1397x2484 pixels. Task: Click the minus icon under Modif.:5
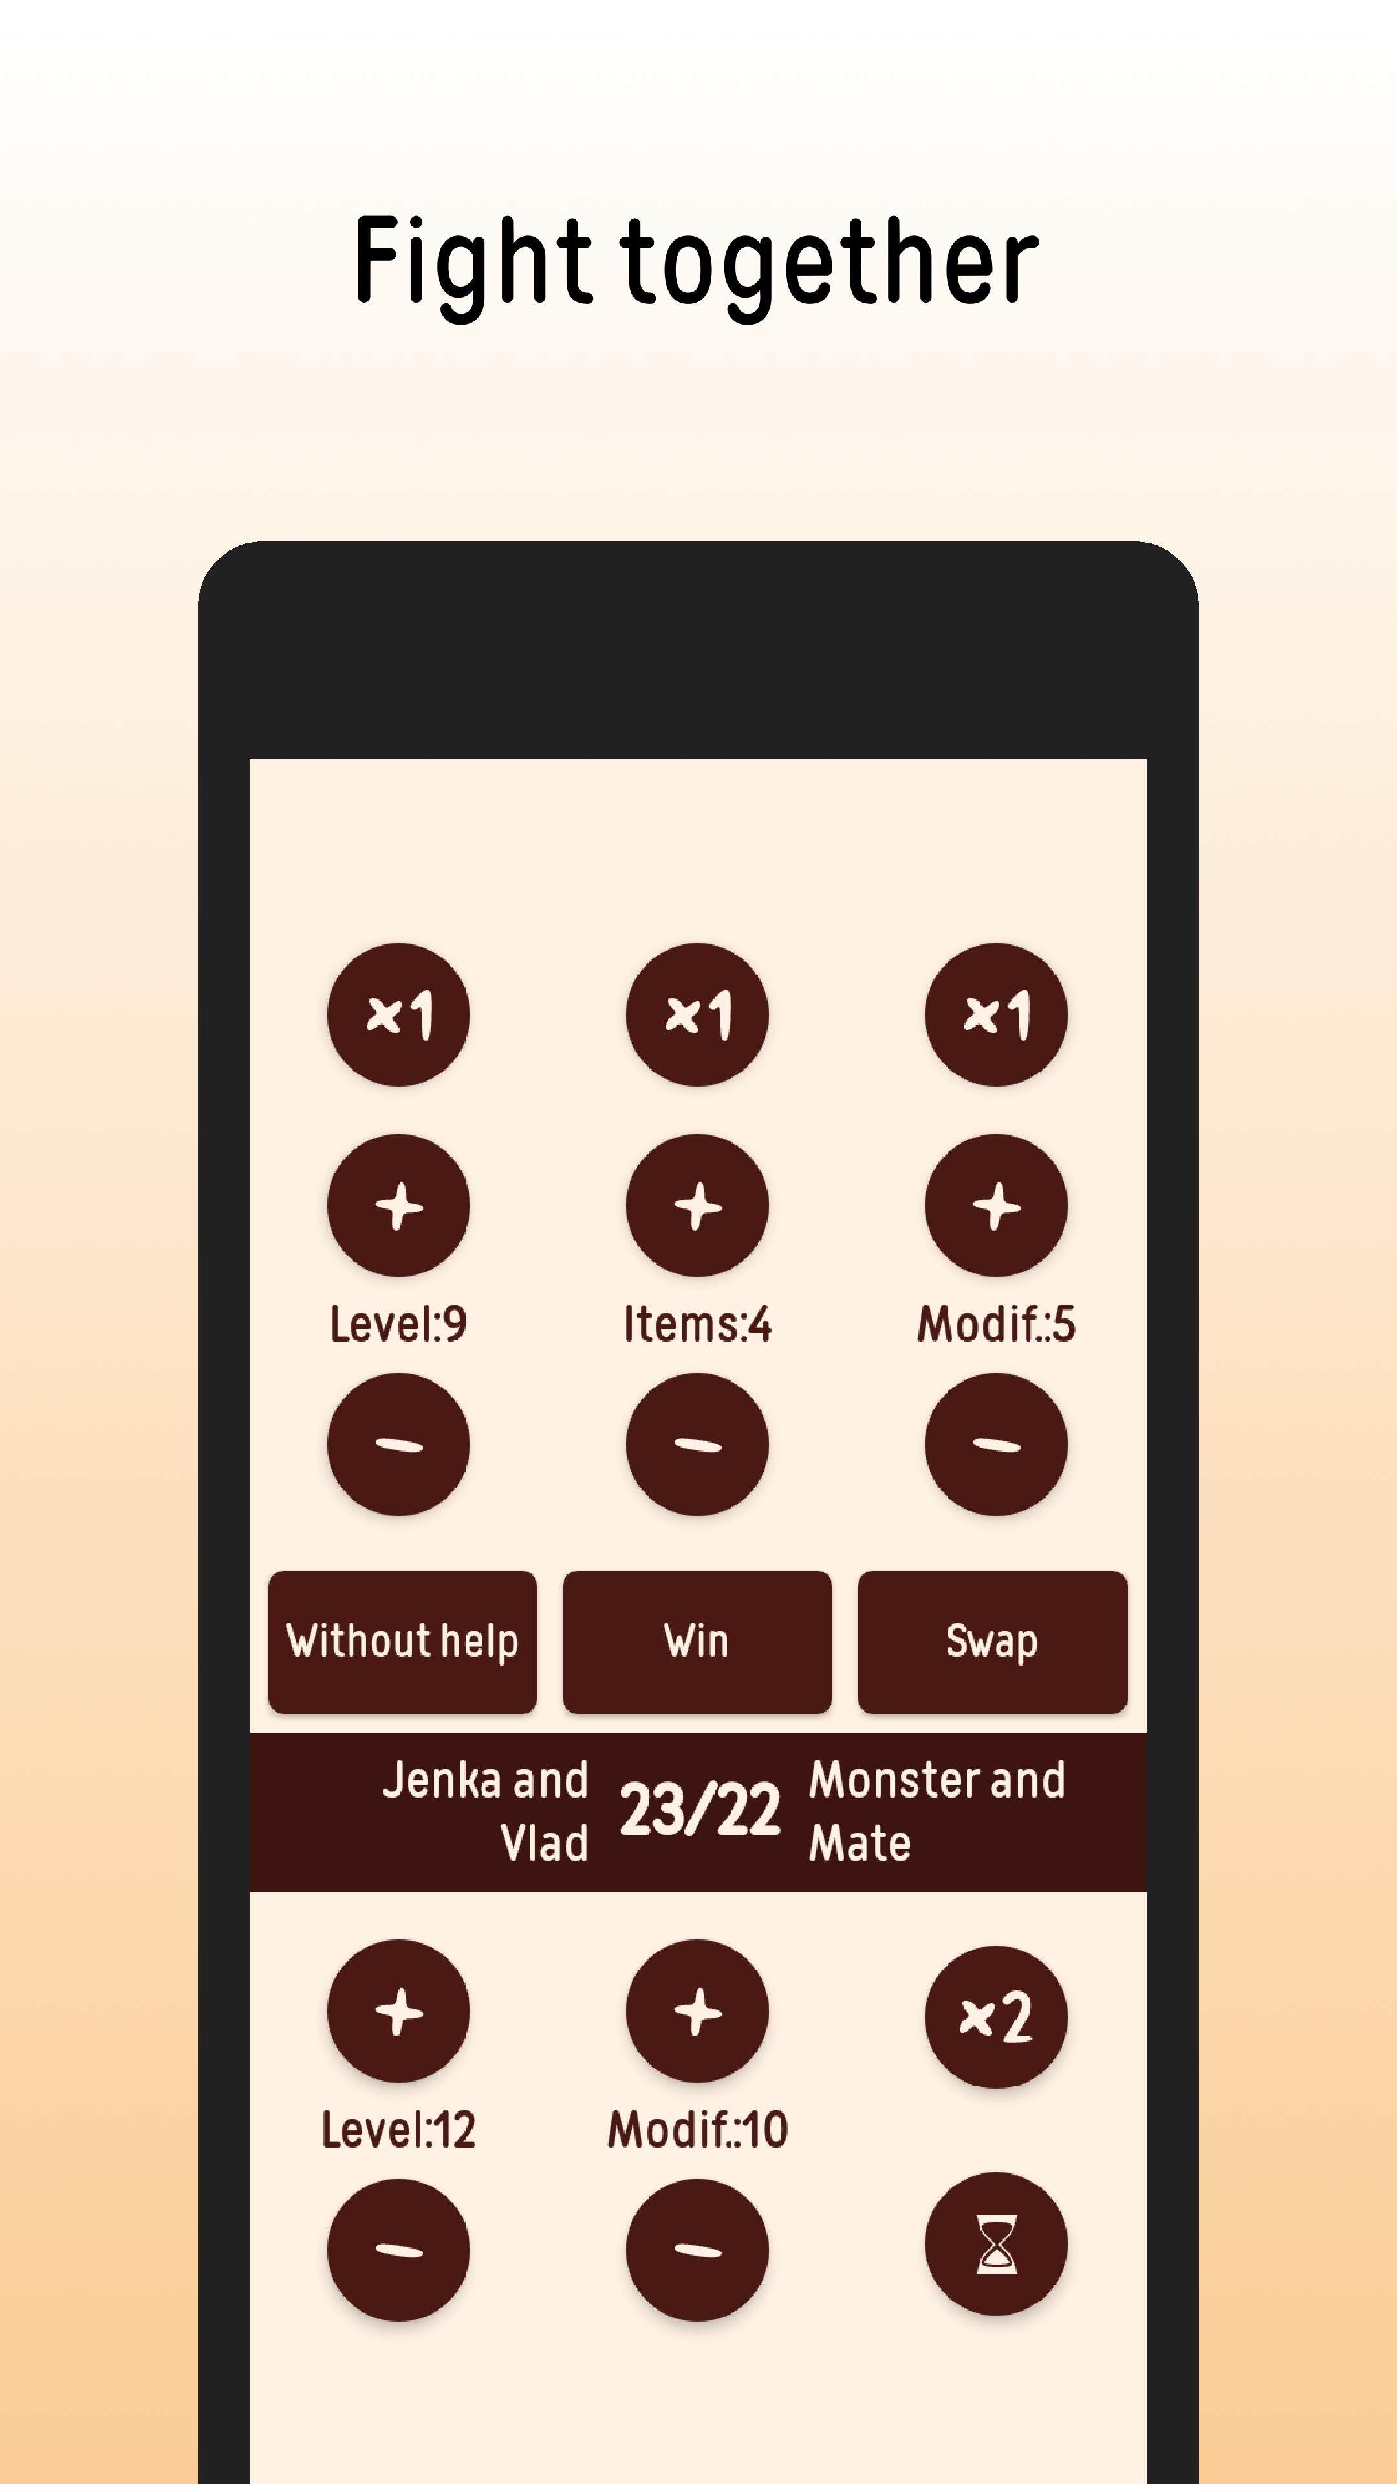coord(995,1445)
